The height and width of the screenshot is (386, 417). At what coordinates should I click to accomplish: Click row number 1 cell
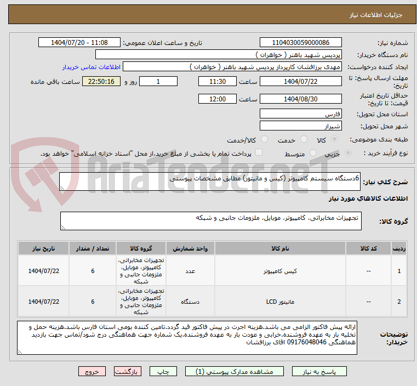(399, 271)
